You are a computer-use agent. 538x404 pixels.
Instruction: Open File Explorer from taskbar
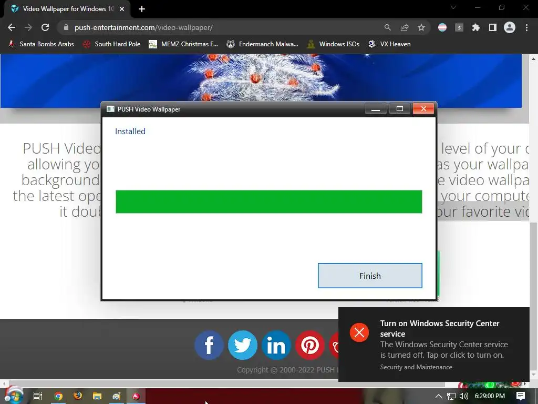tap(97, 396)
